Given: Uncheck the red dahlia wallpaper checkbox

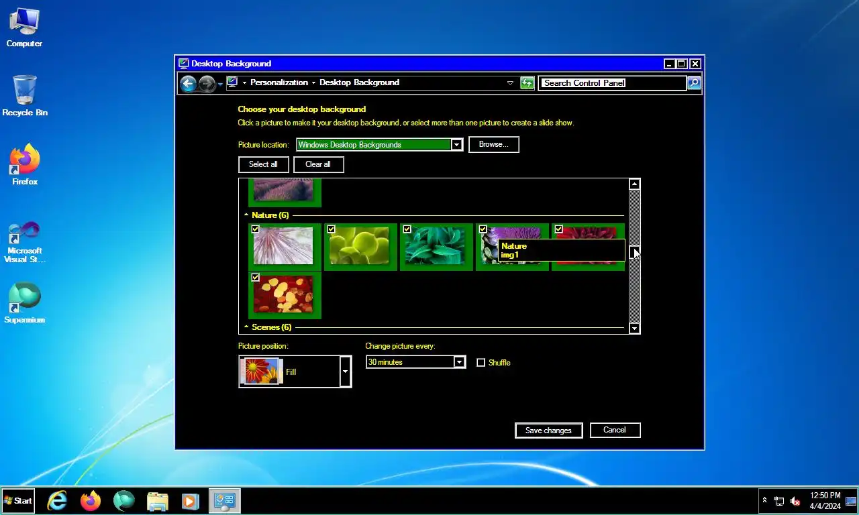Looking at the screenshot, I should coord(558,229).
